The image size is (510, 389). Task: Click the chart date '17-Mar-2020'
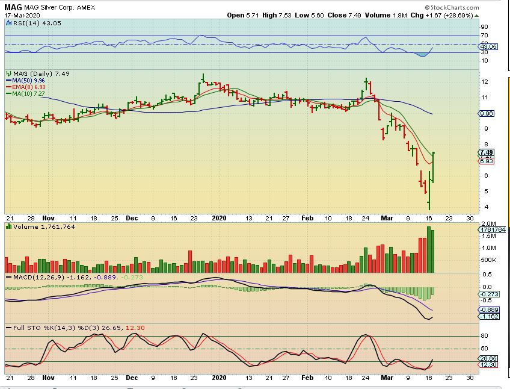click(22, 15)
